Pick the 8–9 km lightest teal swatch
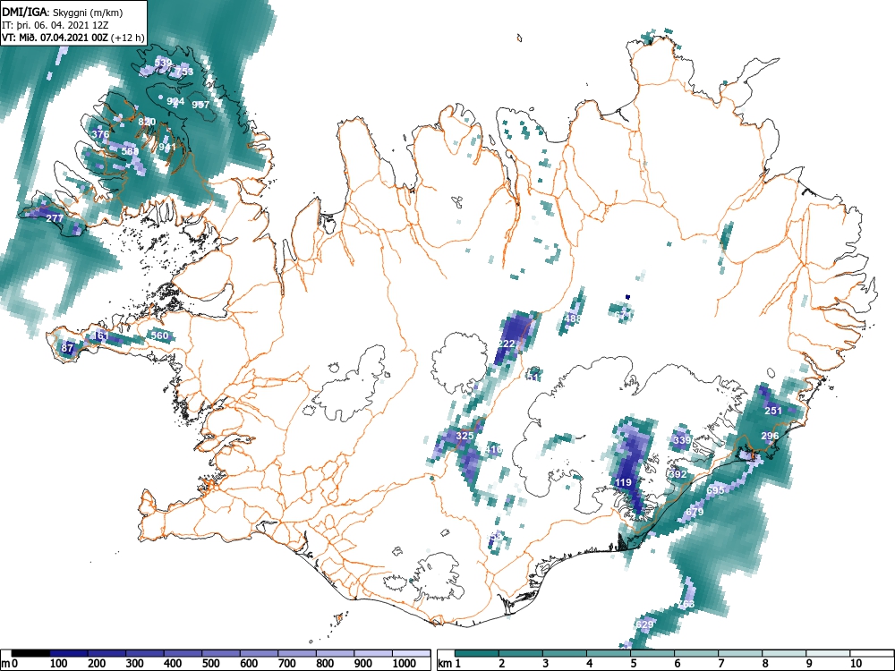This screenshot has width=895, height=671. pyautogui.click(x=784, y=653)
